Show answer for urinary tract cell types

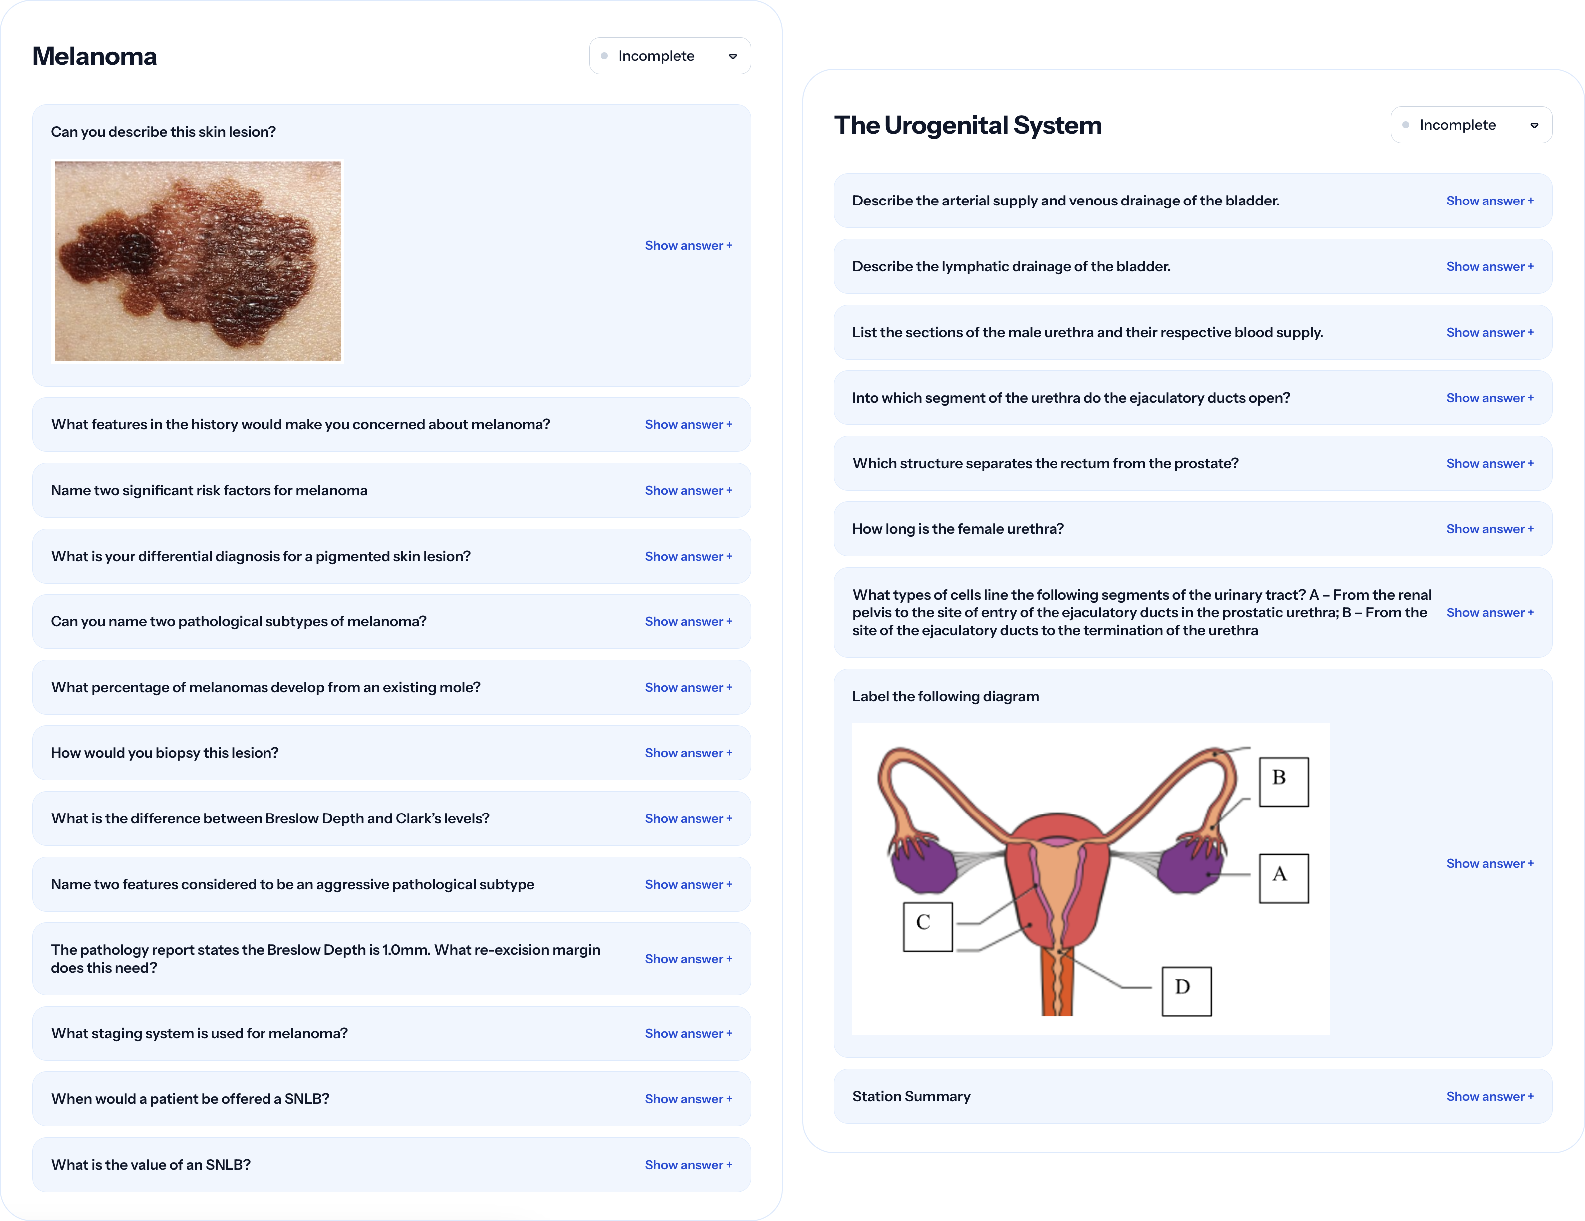click(x=1489, y=613)
